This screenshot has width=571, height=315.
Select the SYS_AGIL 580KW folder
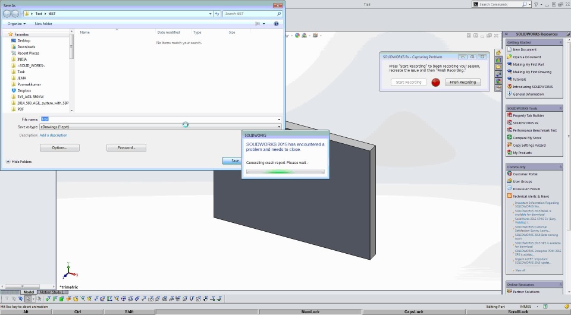pos(27,97)
